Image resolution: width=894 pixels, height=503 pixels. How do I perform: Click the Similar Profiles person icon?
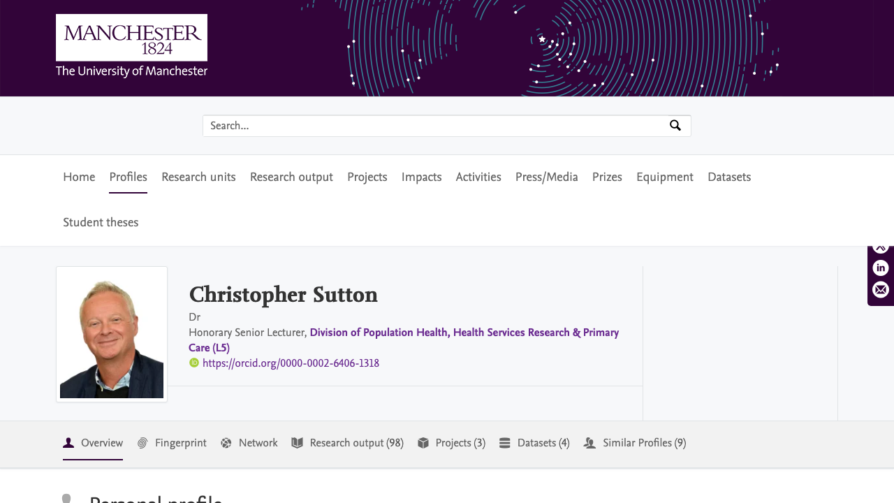coord(590,442)
